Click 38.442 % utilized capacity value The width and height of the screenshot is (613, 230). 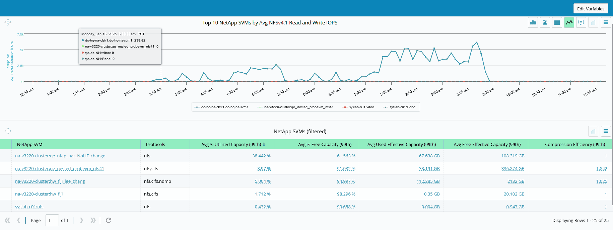click(x=261, y=156)
